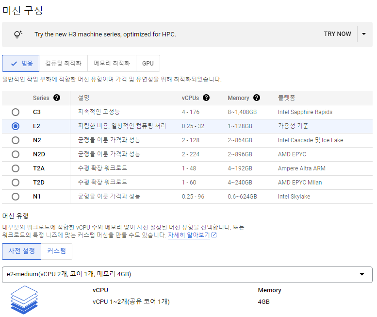Click the 2~896GB memory value
Viewport: 377px width, 317px height.
[x=240, y=154]
